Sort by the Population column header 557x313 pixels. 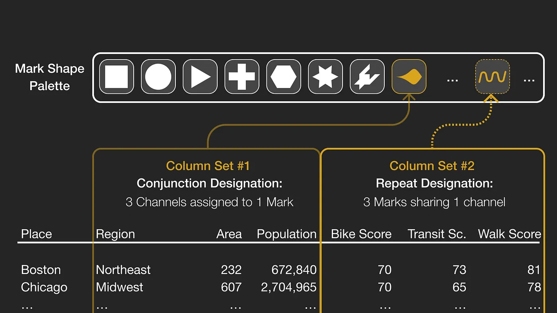pyautogui.click(x=286, y=234)
